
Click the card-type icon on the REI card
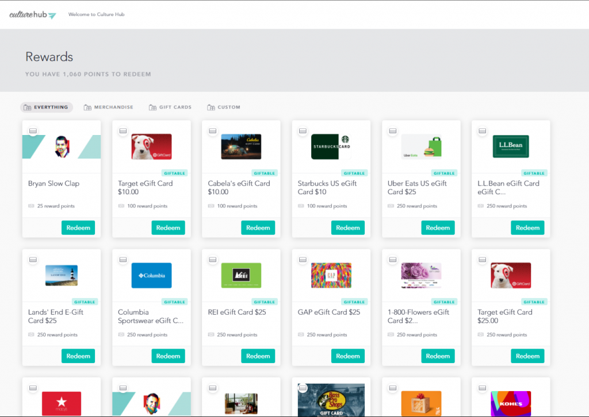tap(213, 260)
